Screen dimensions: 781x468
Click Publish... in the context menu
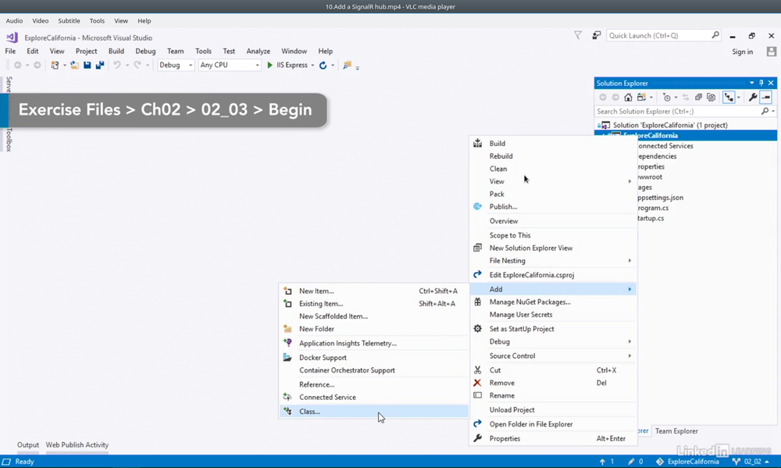554,207
